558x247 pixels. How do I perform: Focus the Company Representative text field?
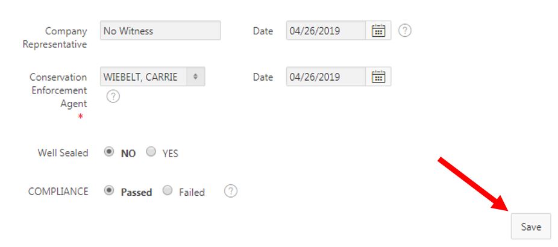160,31
